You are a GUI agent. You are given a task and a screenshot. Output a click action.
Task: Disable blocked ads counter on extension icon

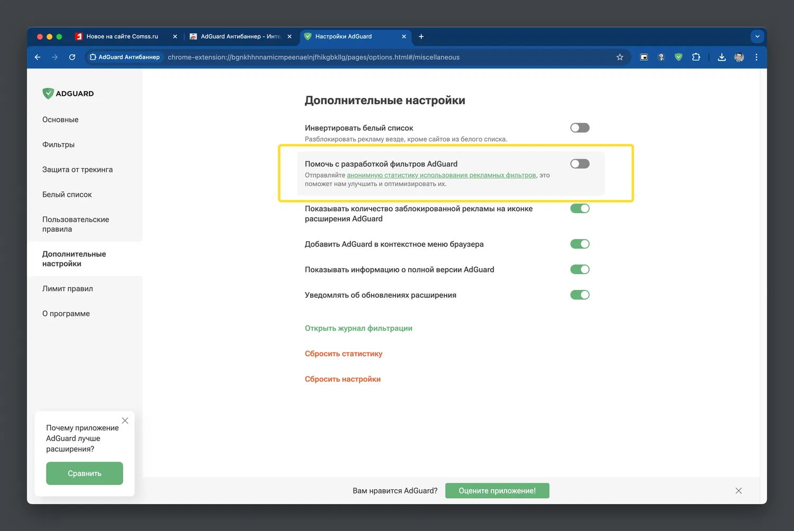(x=580, y=208)
